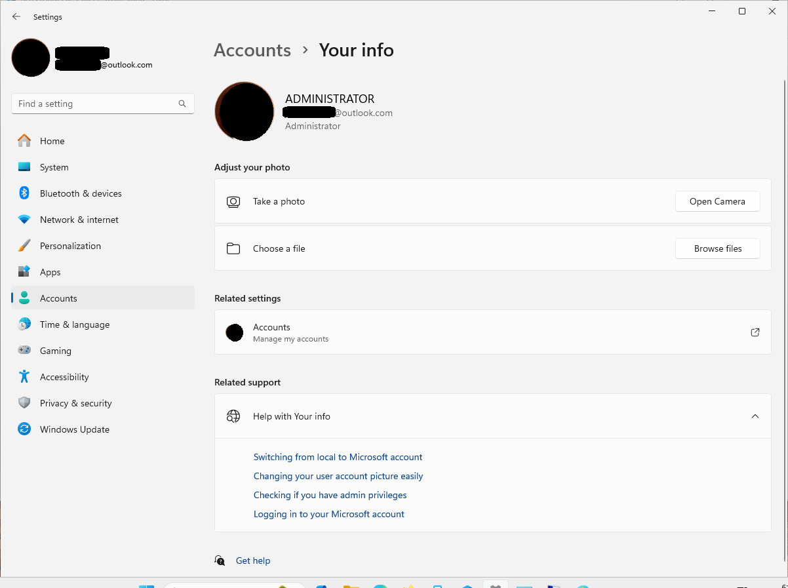Viewport: 788px width, 588px height.
Task: Click the Browse files button
Action: pyautogui.click(x=717, y=248)
